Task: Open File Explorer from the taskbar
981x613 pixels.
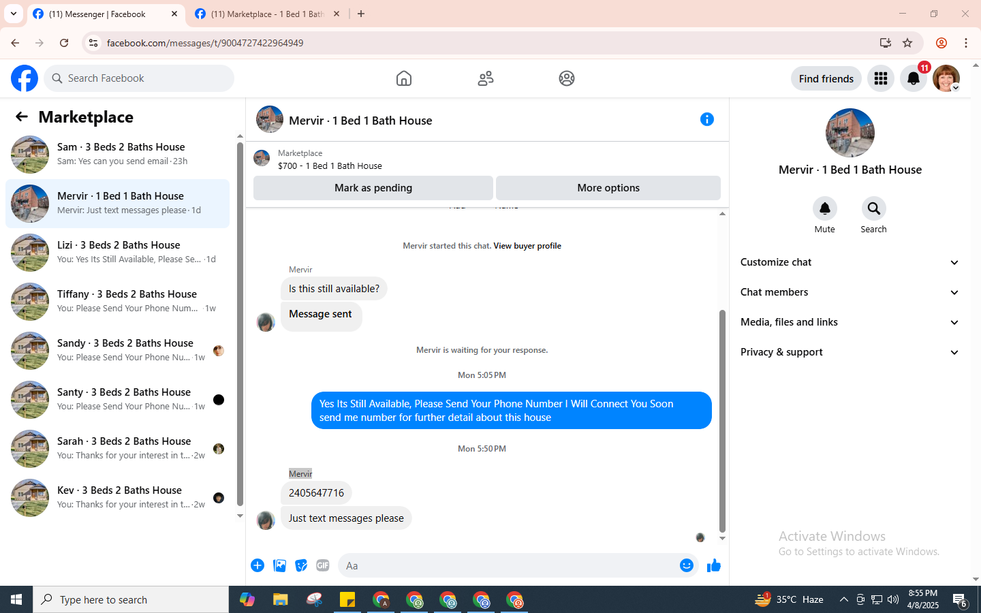Action: [281, 599]
